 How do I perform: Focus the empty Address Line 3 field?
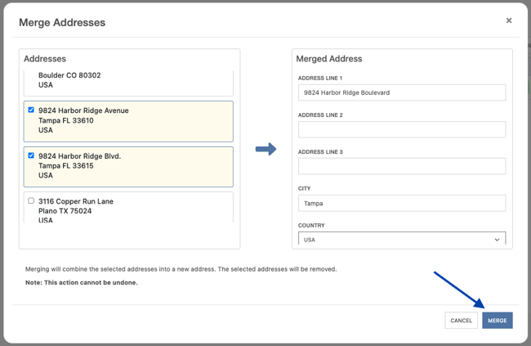coord(401,166)
